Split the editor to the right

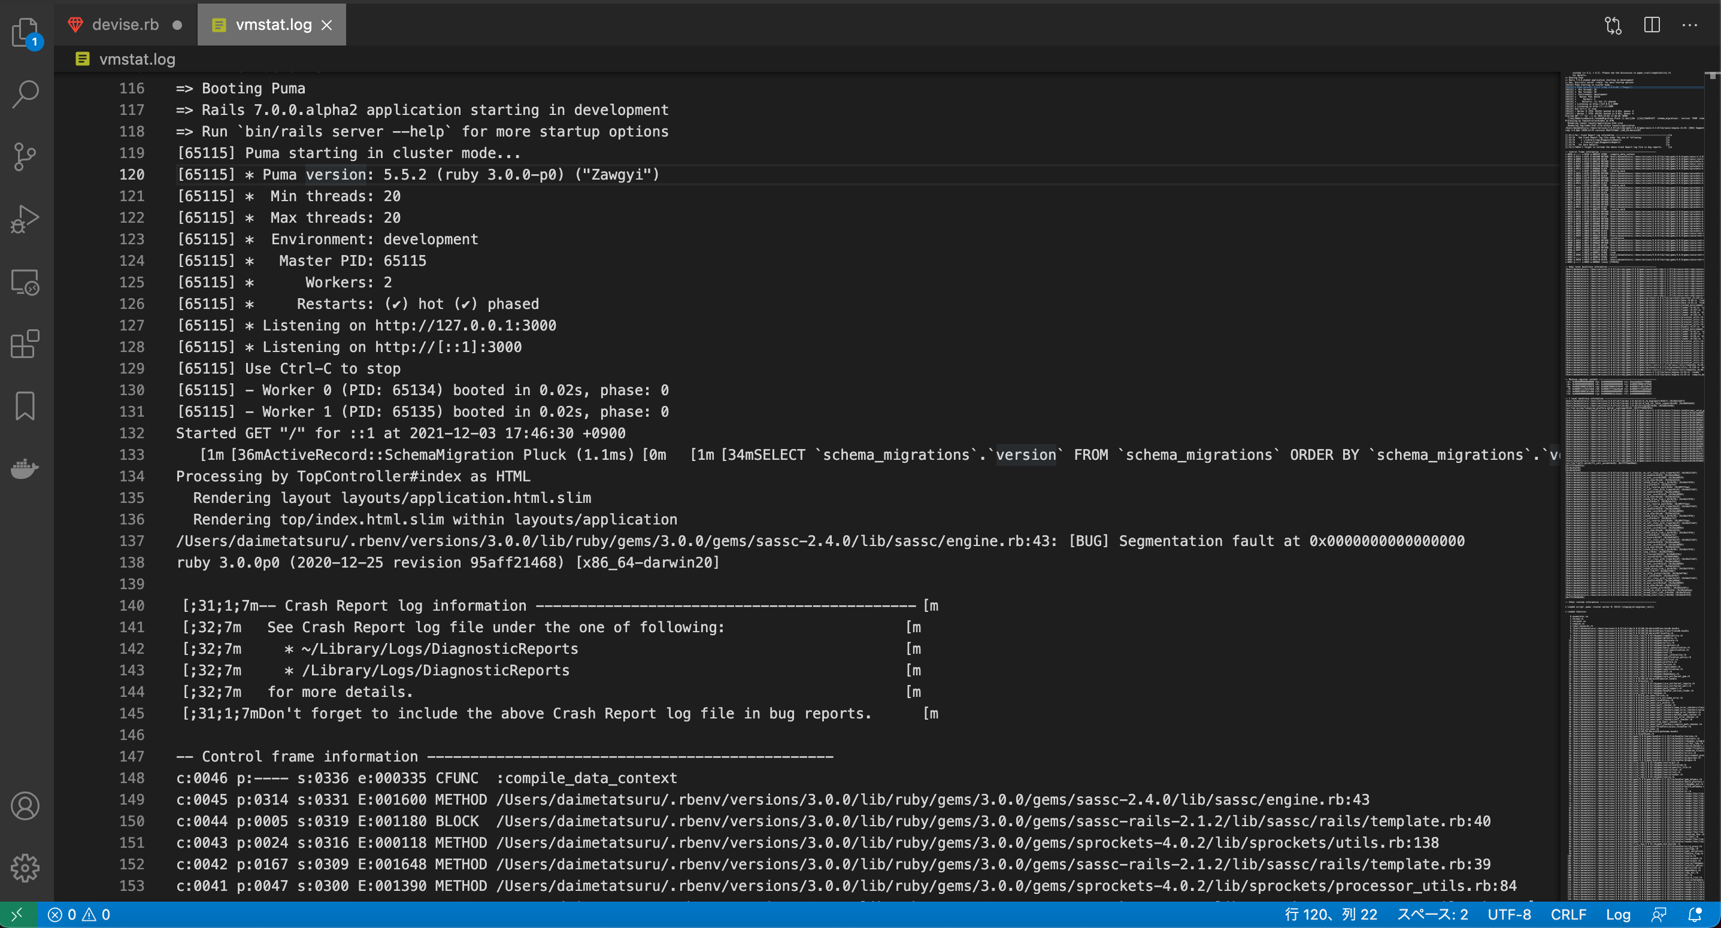coord(1652,25)
